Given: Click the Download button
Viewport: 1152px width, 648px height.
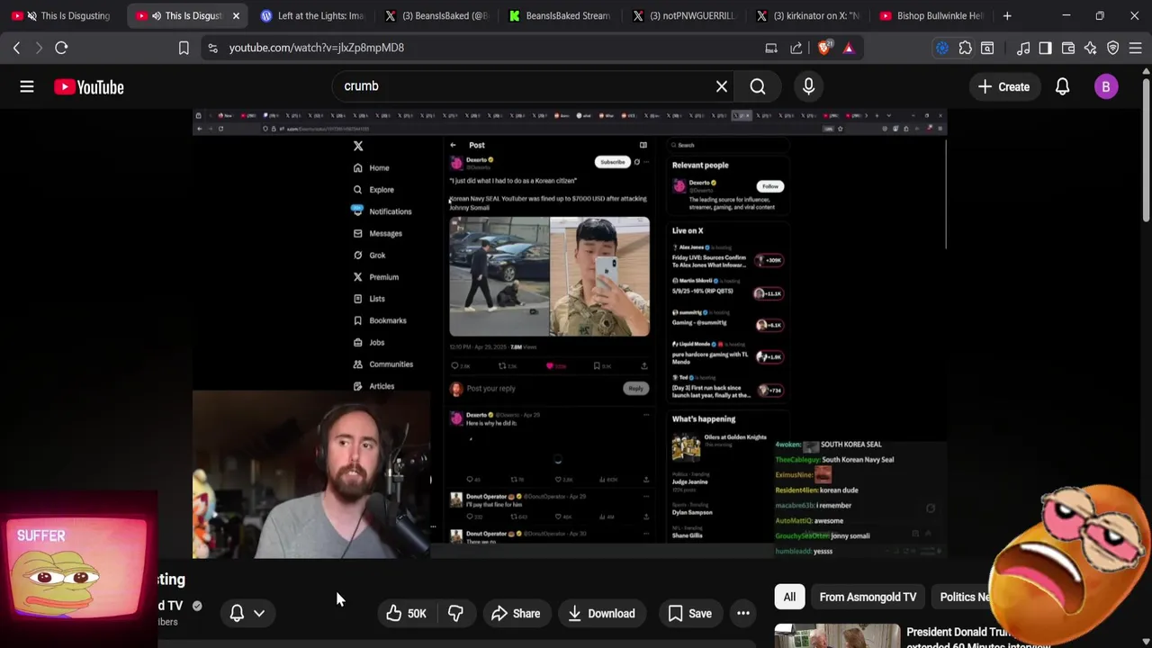Looking at the screenshot, I should (601, 614).
